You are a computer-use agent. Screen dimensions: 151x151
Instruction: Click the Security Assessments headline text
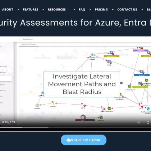(x=75, y=23)
